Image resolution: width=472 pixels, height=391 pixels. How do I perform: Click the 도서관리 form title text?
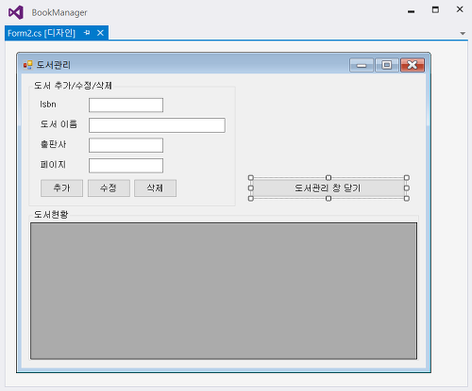(x=54, y=65)
